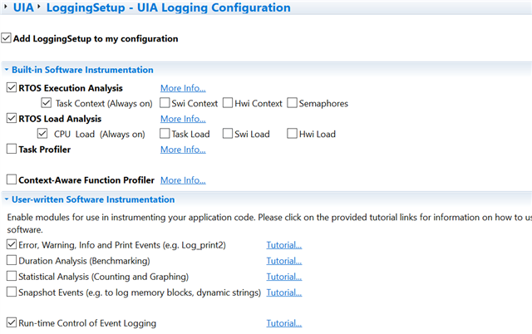
Task: Collapse User-written Software Instrumentation section
Action: 7,199
